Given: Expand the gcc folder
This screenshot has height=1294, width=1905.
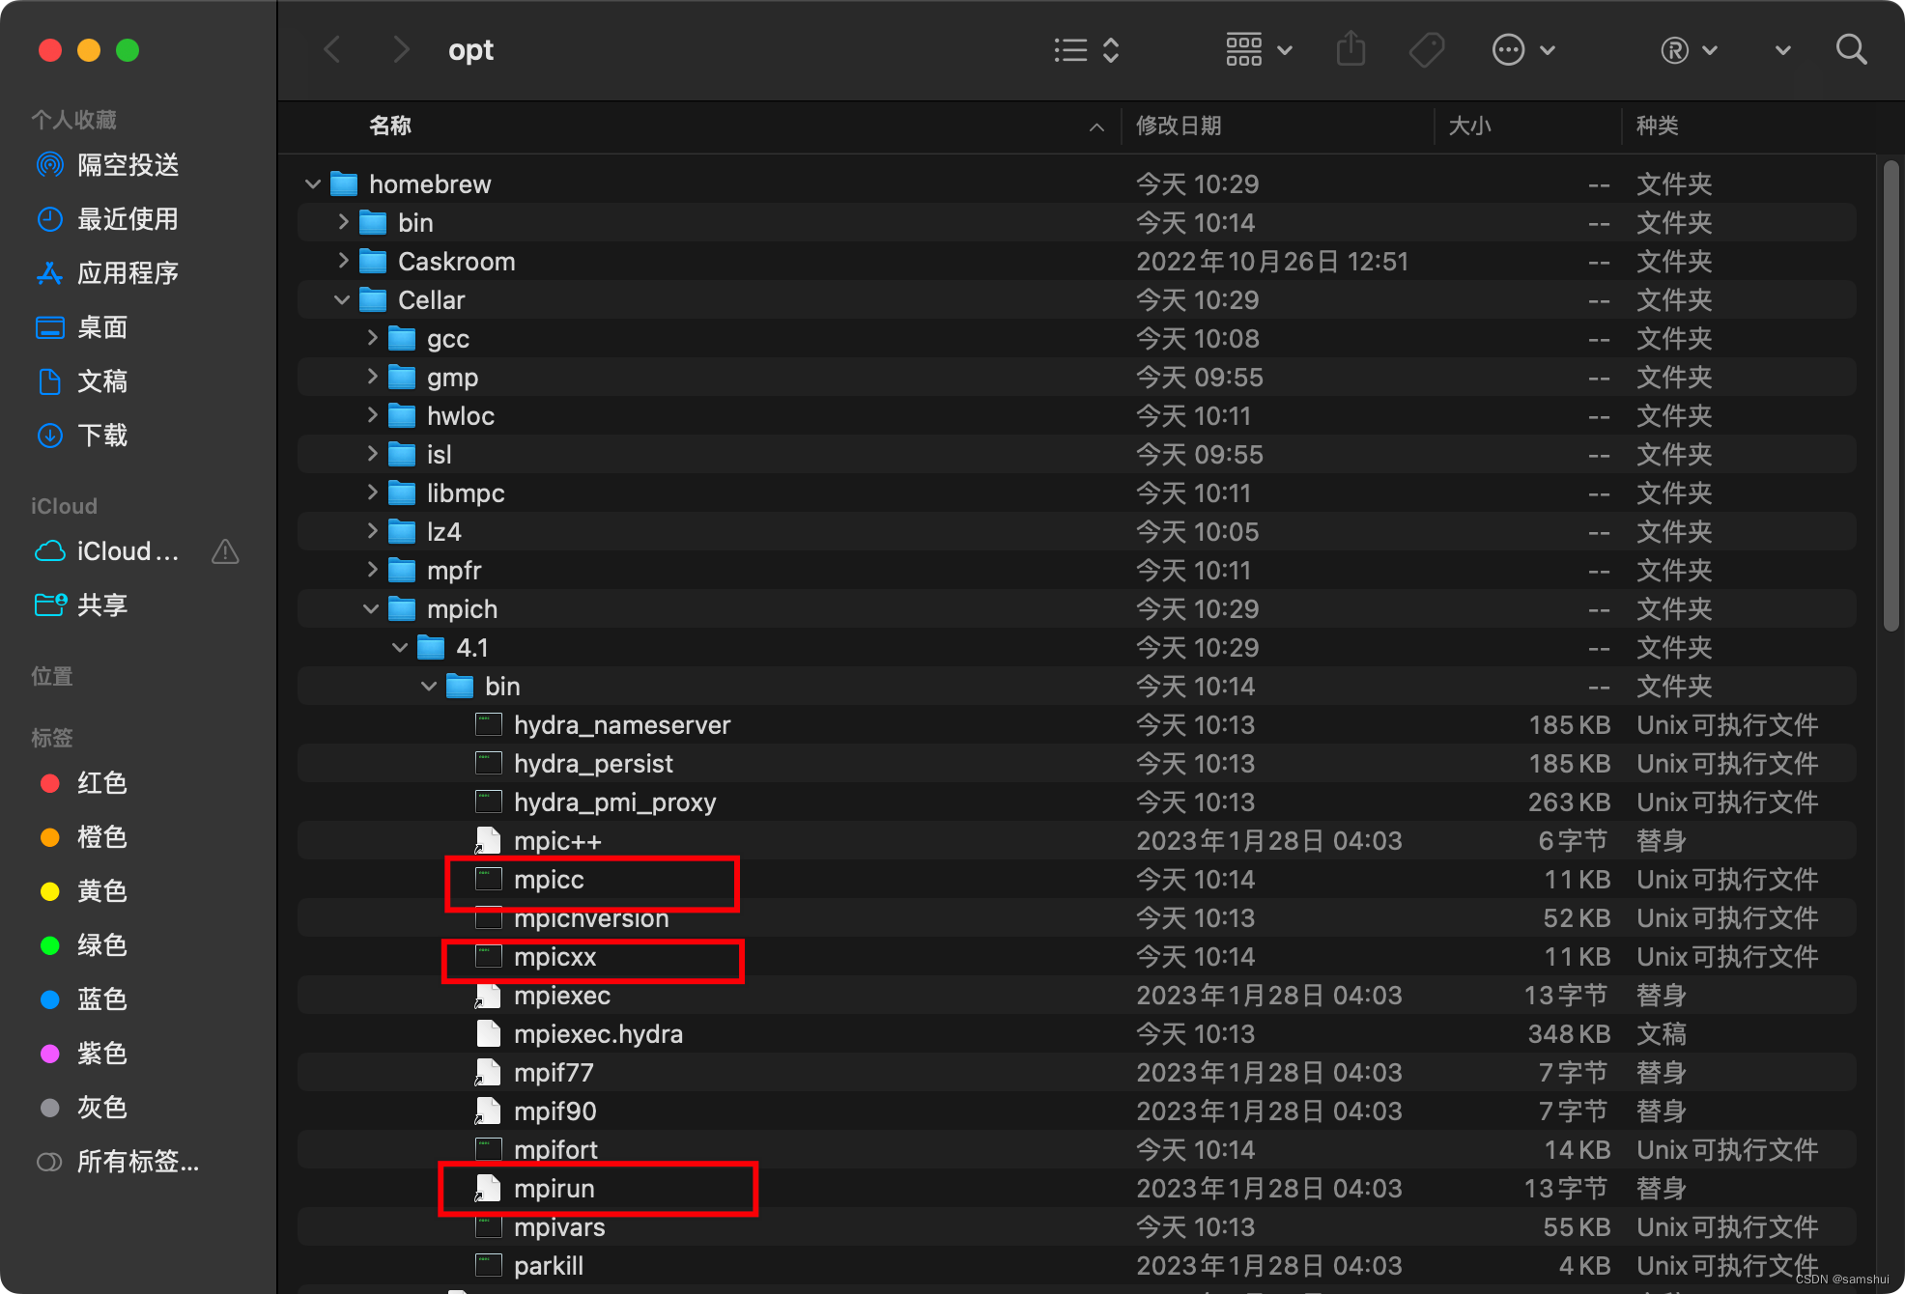Looking at the screenshot, I should pyautogui.click(x=372, y=338).
